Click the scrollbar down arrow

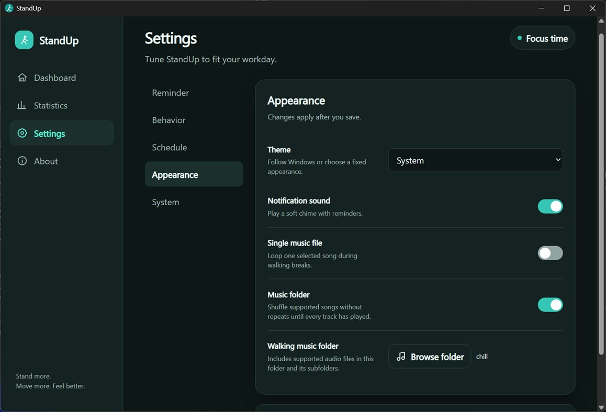click(x=601, y=407)
